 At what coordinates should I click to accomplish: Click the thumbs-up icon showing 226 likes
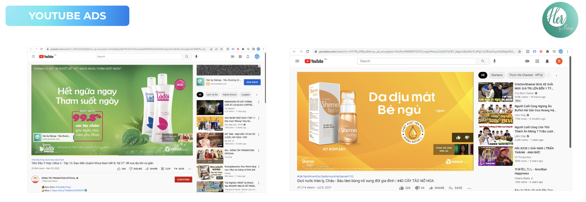402,188
